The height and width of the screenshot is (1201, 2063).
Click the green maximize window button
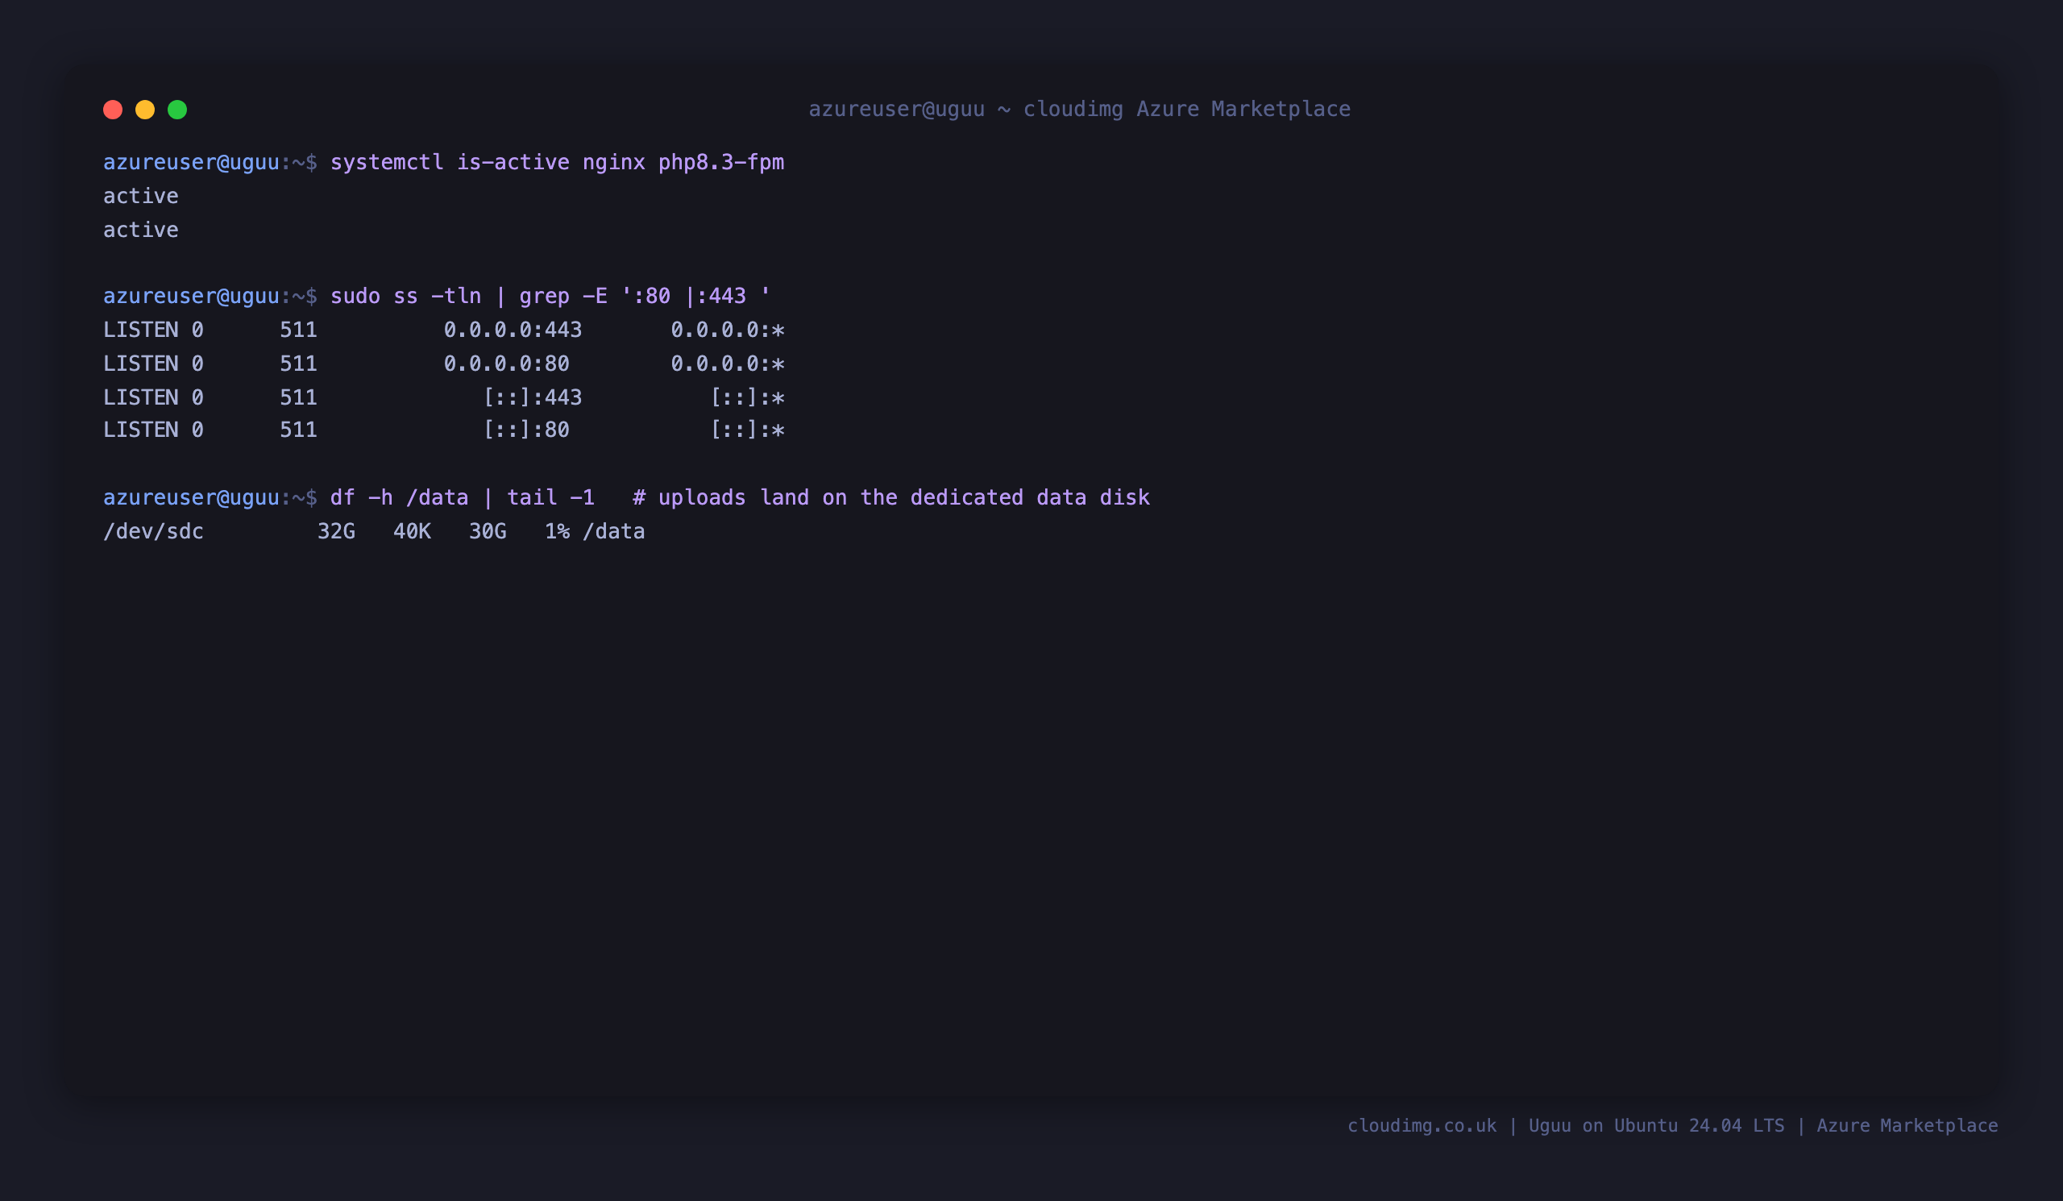(x=177, y=110)
